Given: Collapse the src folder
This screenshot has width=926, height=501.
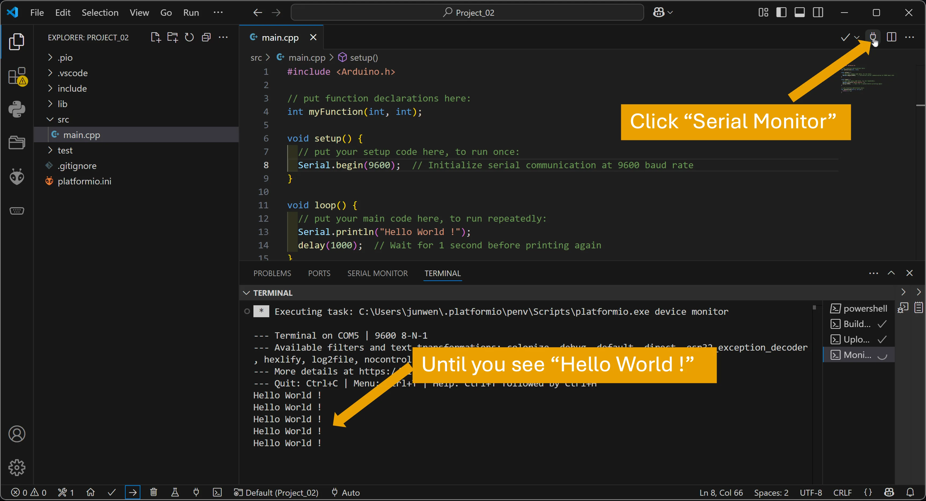Looking at the screenshot, I should [x=136, y=119].
